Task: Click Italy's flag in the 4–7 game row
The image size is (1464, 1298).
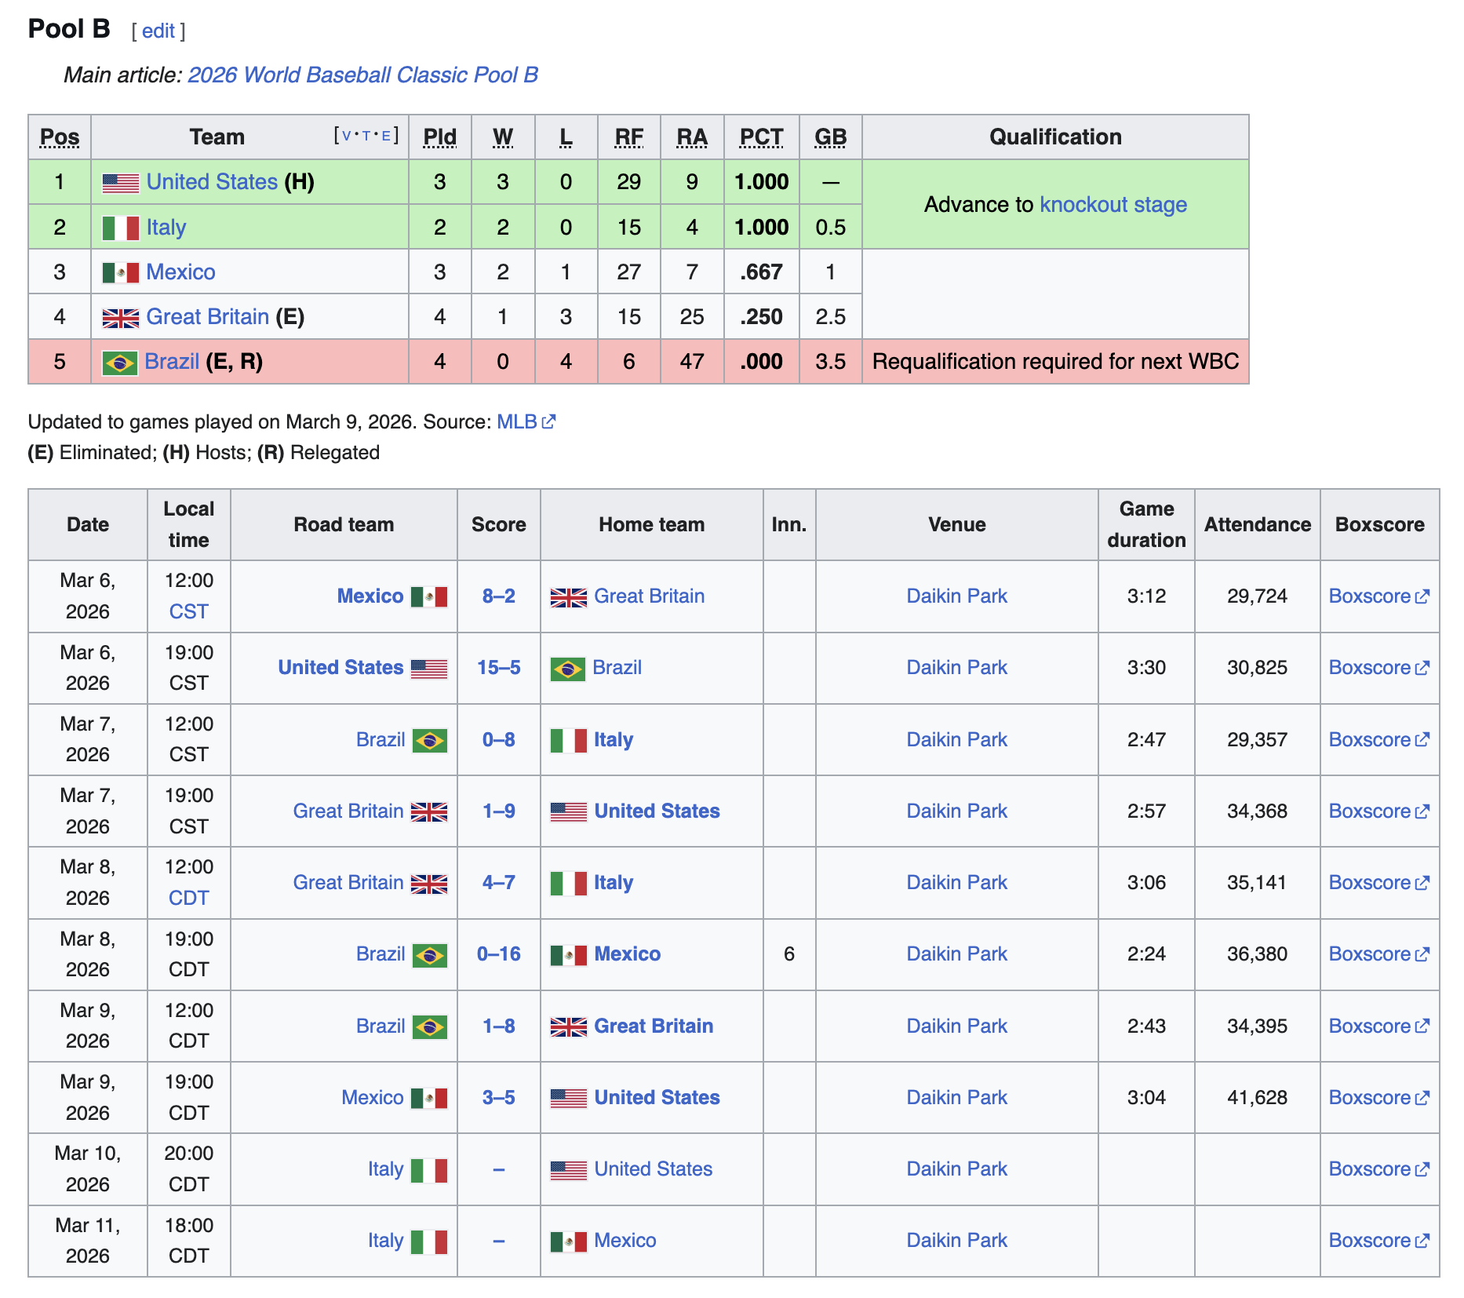Action: [569, 884]
